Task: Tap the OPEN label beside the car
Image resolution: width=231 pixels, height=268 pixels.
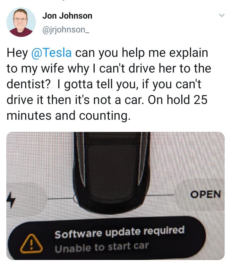Action: point(206,195)
